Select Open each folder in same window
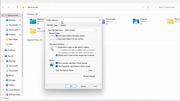Image resolution: width=180 pixels, height=101 pixels. [70, 36]
